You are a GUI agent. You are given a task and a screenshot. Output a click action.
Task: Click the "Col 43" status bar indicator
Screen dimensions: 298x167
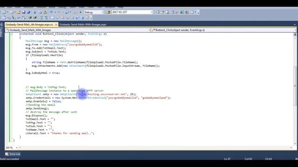point(248,159)
